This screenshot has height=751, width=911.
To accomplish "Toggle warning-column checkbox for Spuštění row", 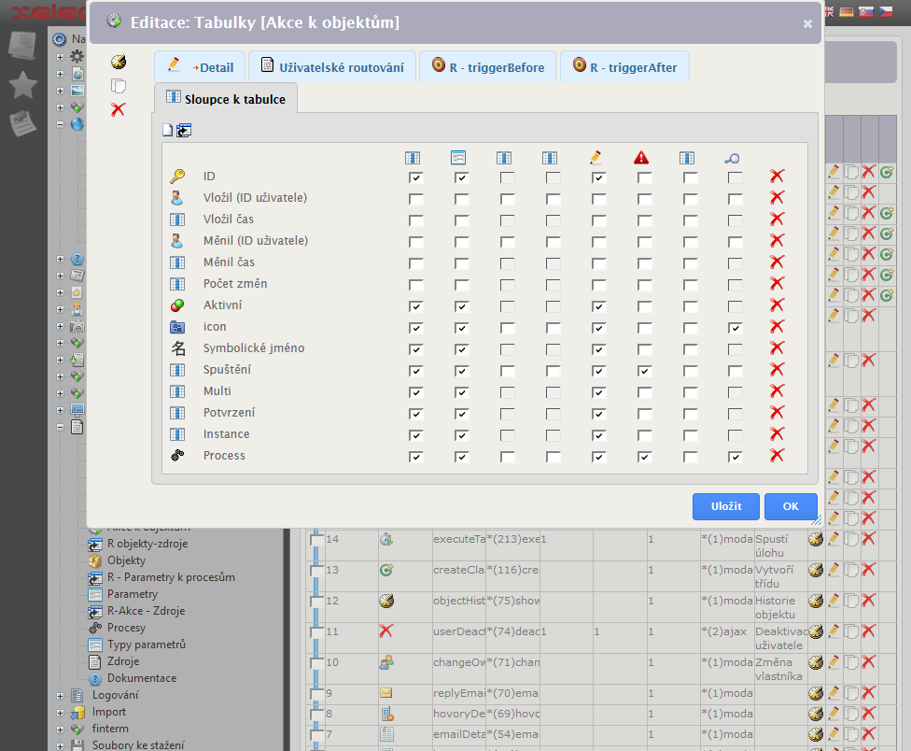I will (644, 371).
